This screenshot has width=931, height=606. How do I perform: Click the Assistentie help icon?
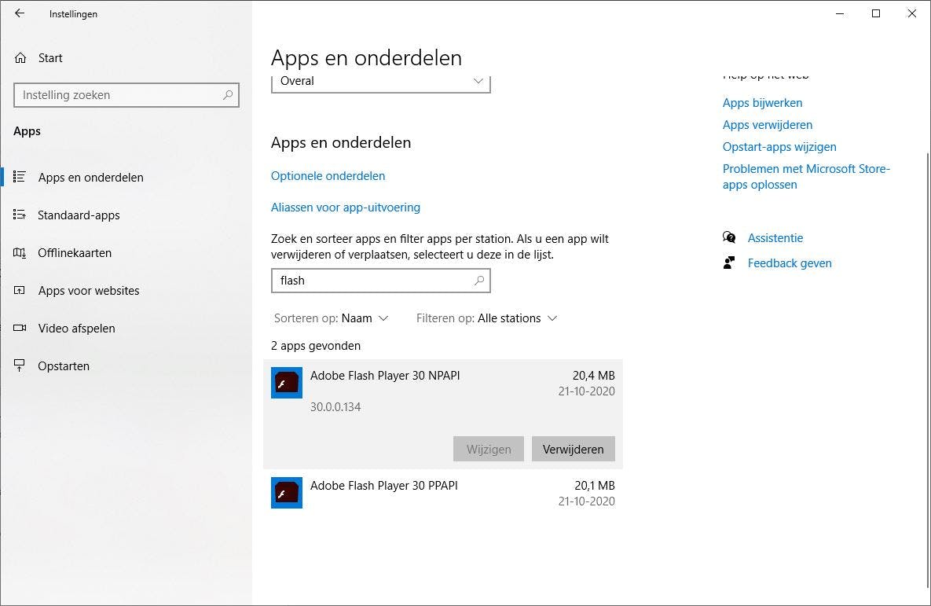[x=729, y=237]
